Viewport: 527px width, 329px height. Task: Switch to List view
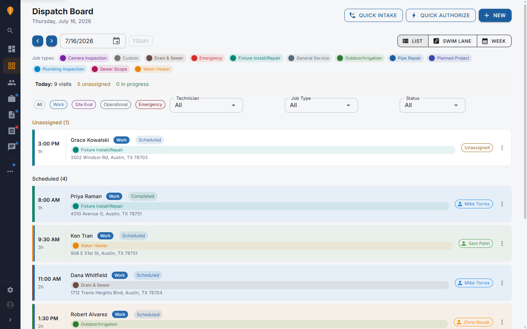413,41
